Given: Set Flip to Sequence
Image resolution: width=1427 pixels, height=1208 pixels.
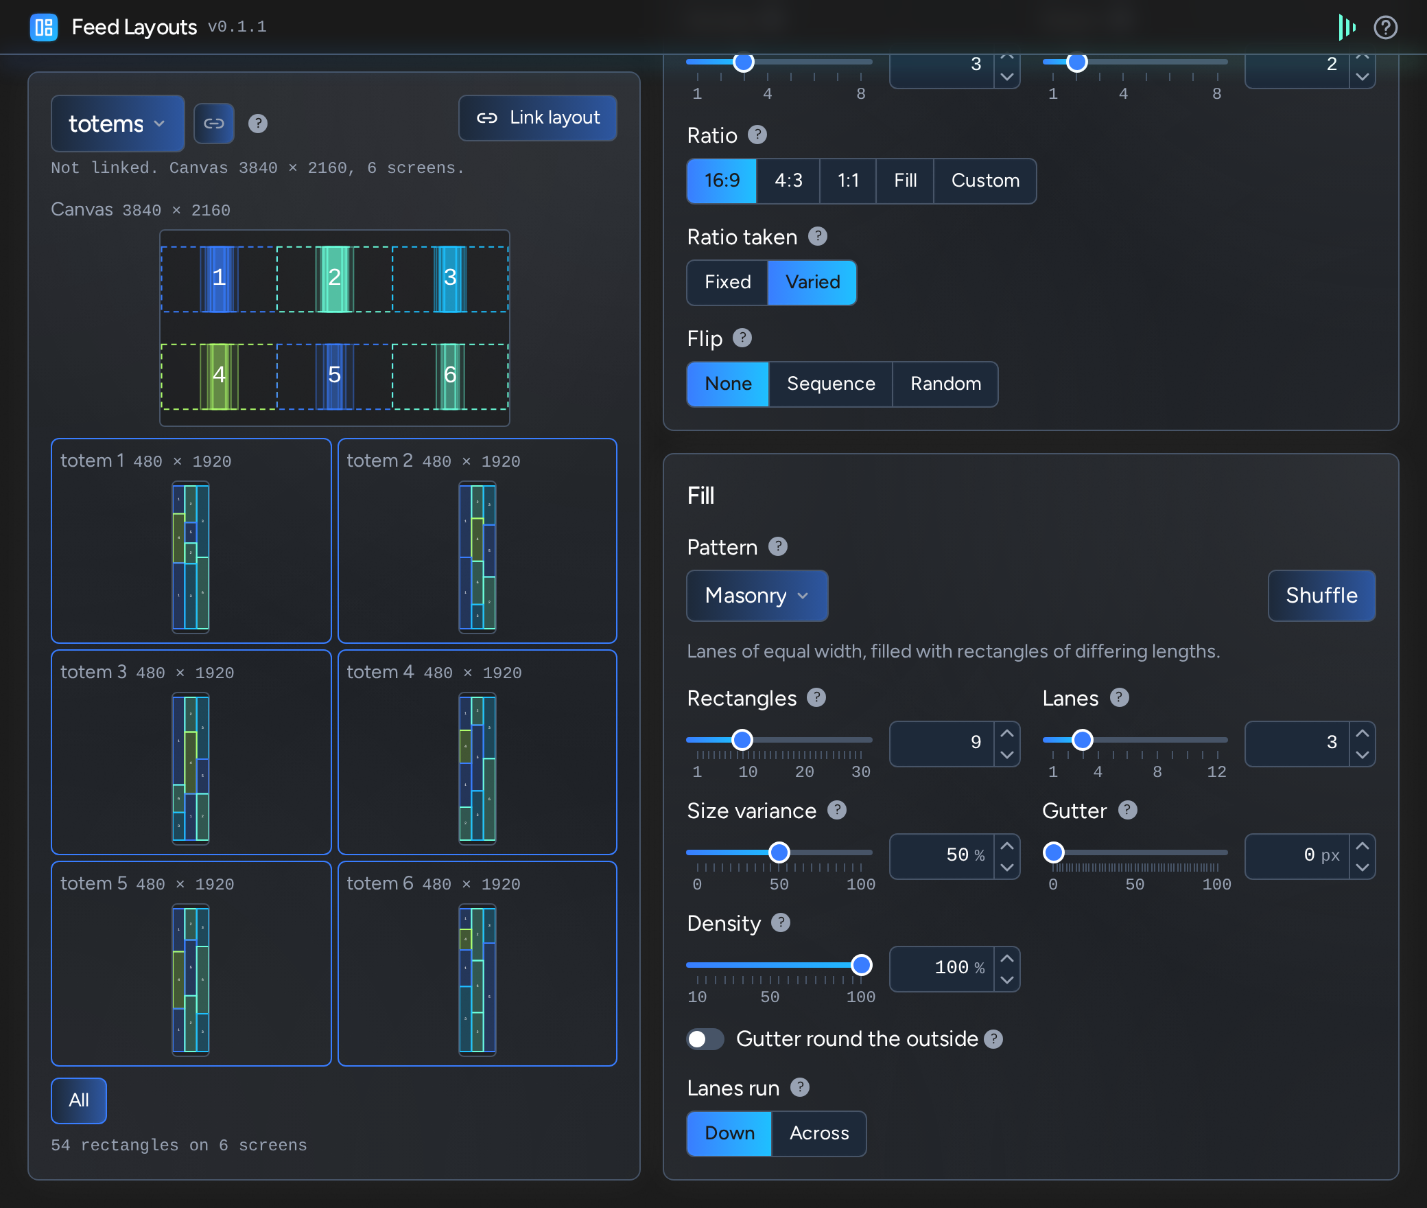Looking at the screenshot, I should click(831, 384).
